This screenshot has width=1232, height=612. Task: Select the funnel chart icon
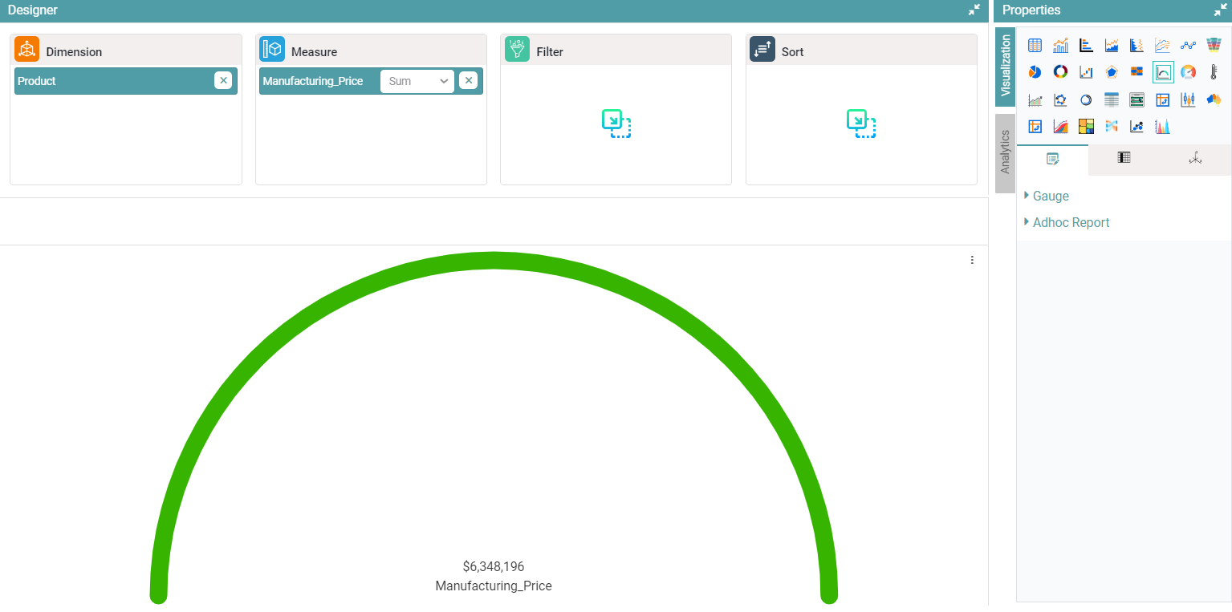point(1214,45)
